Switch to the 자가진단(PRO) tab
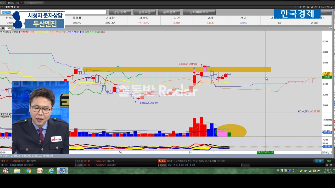The image size is (335, 188). pos(34,3)
